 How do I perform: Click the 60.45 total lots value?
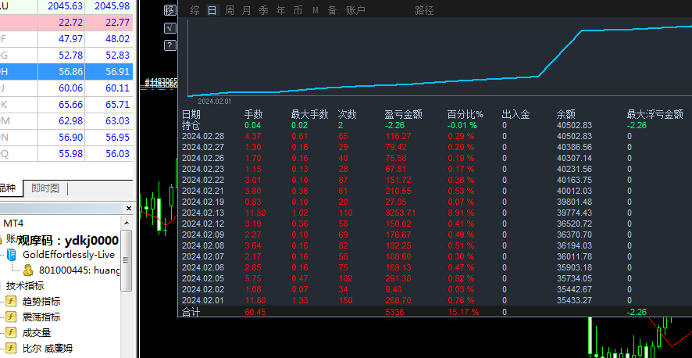coord(255,312)
